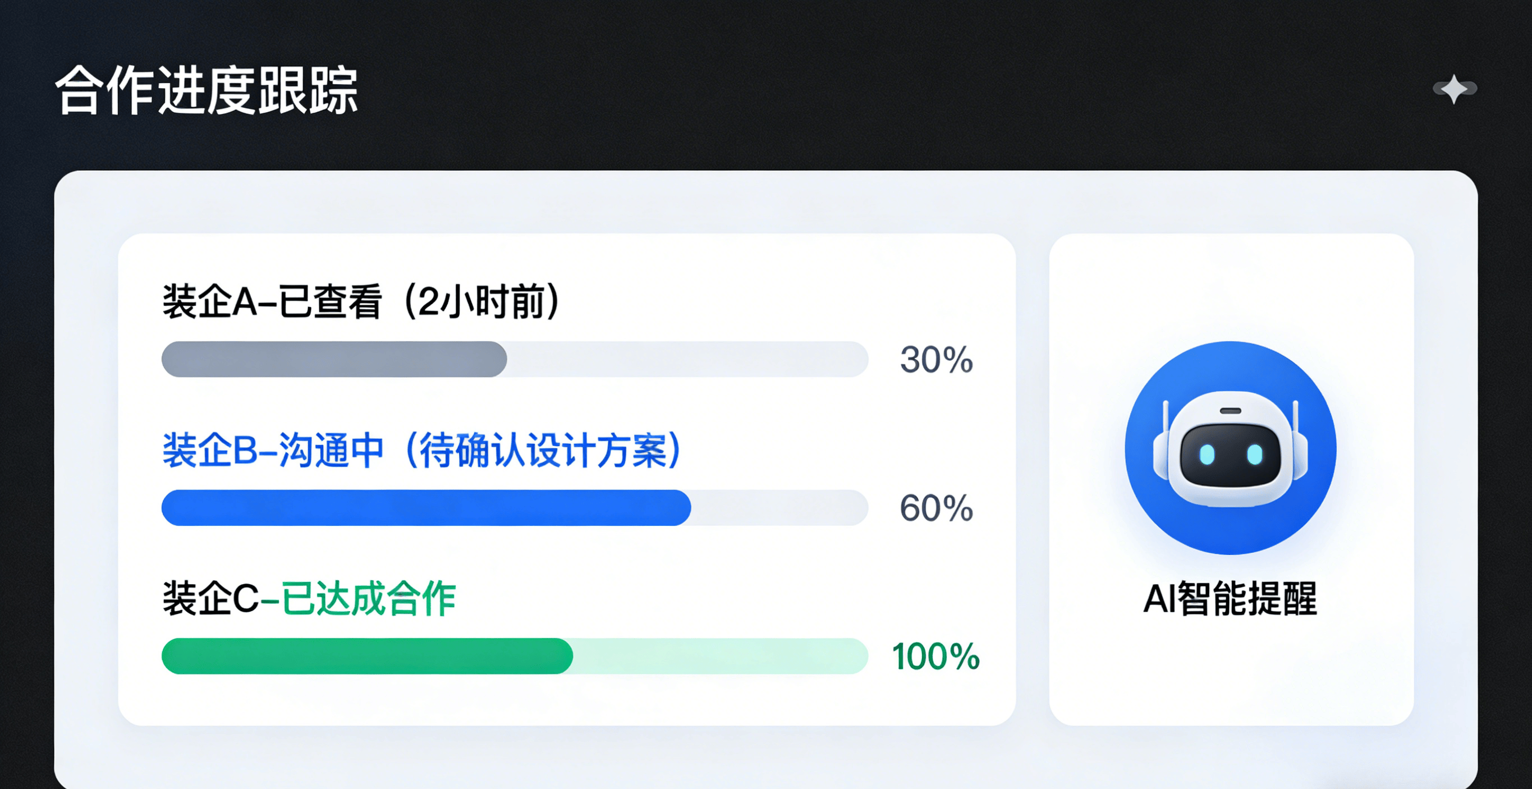Click the (2小时前) timestamp text
The width and height of the screenshot is (1532, 789).
(481, 302)
